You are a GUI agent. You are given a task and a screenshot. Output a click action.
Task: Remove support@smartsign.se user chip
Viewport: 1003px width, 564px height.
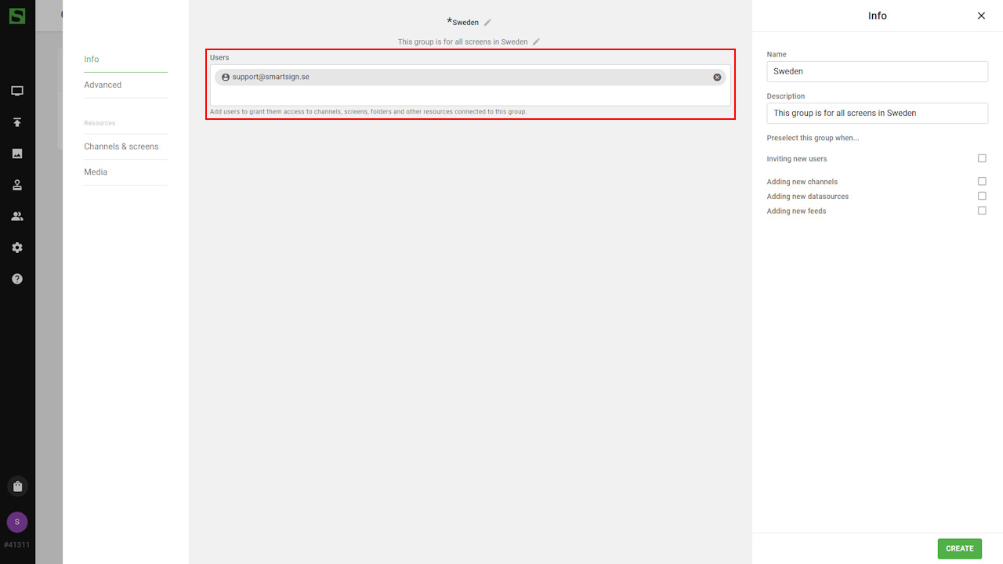coord(717,78)
